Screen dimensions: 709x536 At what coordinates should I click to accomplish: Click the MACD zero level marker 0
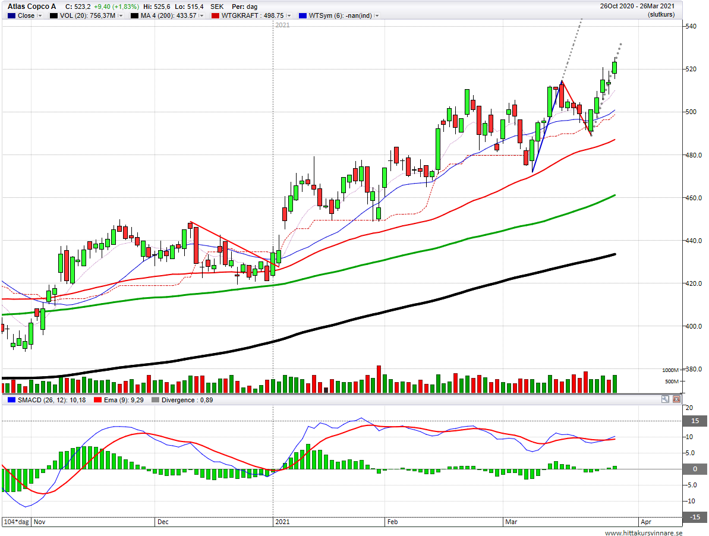pyautogui.click(x=695, y=469)
